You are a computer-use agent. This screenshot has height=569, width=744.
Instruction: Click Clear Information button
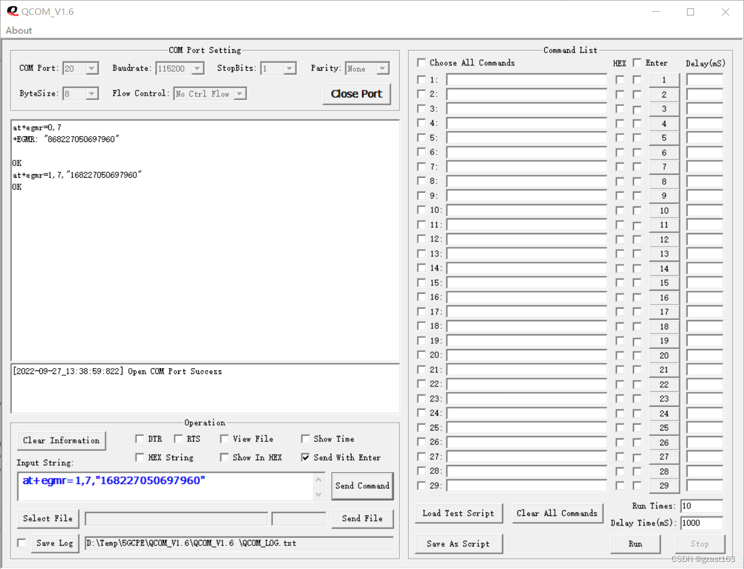click(x=61, y=441)
